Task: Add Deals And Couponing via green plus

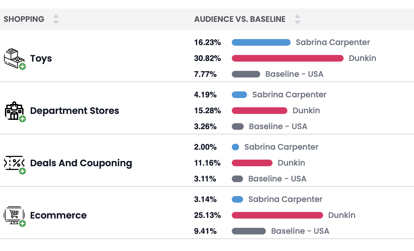Action: coord(22,171)
